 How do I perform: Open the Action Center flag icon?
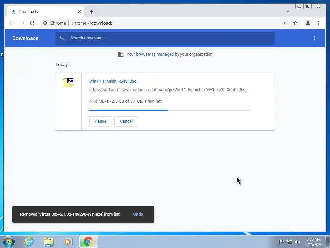(282, 242)
